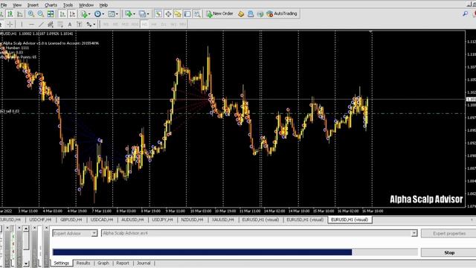
Task: Draw a vertical line on chart
Action: point(22,25)
